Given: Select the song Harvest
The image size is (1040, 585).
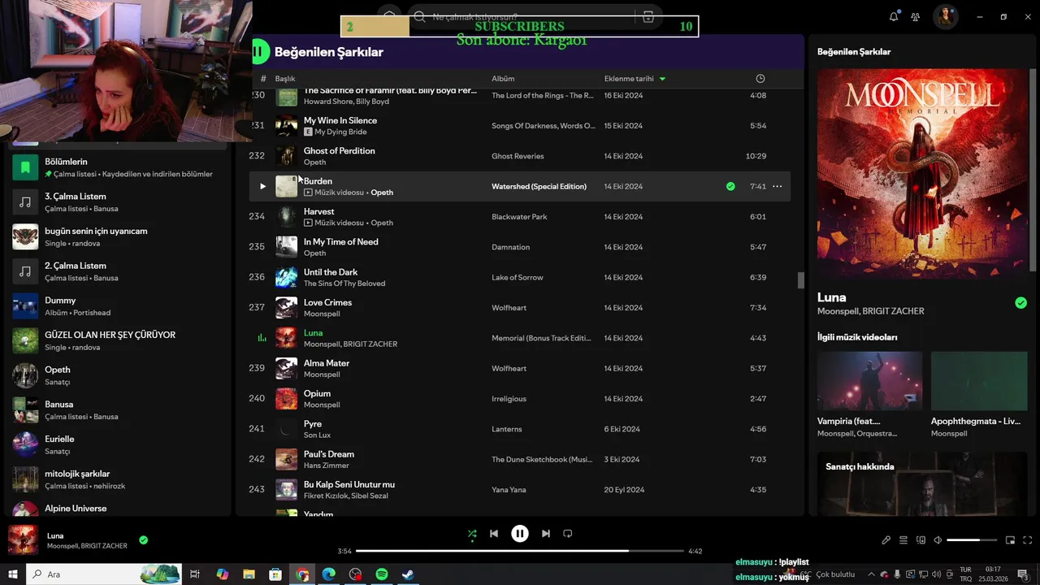Looking at the screenshot, I should click(318, 211).
